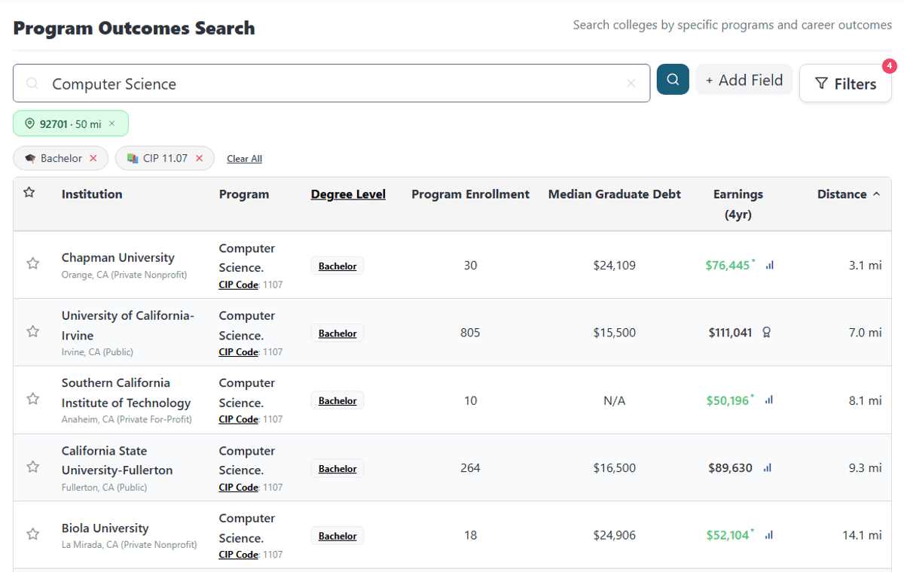Open the earnings chart icon beside $50,196
This screenshot has height=572, width=904.
[x=769, y=400]
